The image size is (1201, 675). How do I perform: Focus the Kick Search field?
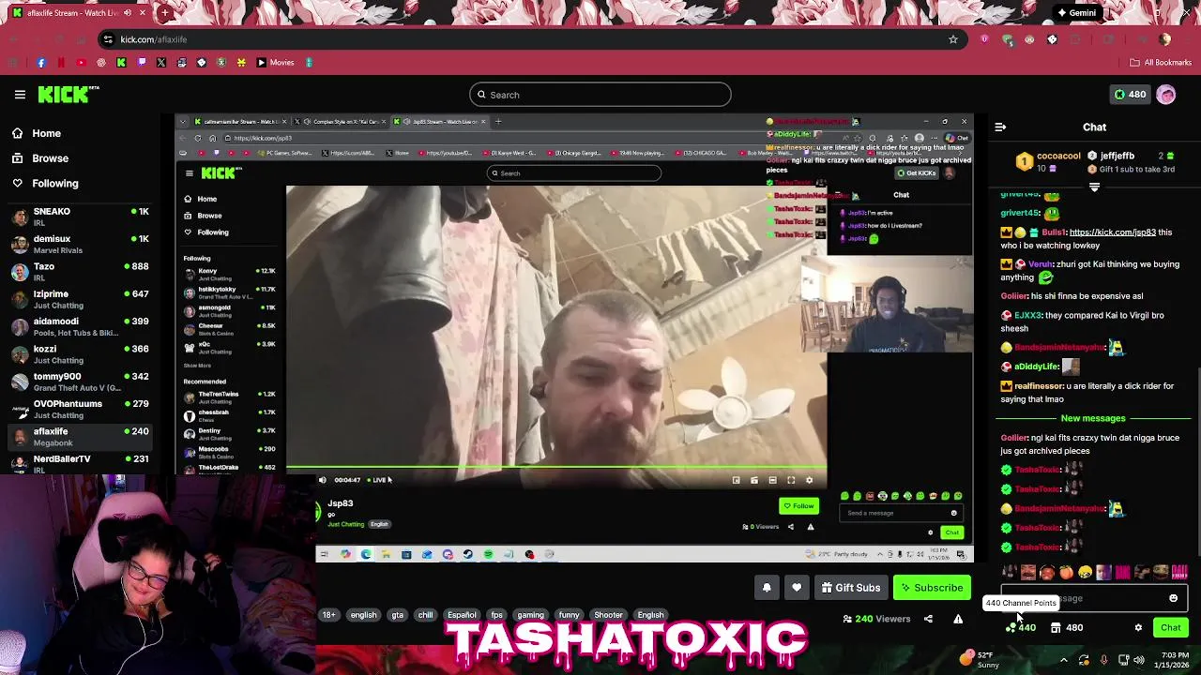point(600,95)
